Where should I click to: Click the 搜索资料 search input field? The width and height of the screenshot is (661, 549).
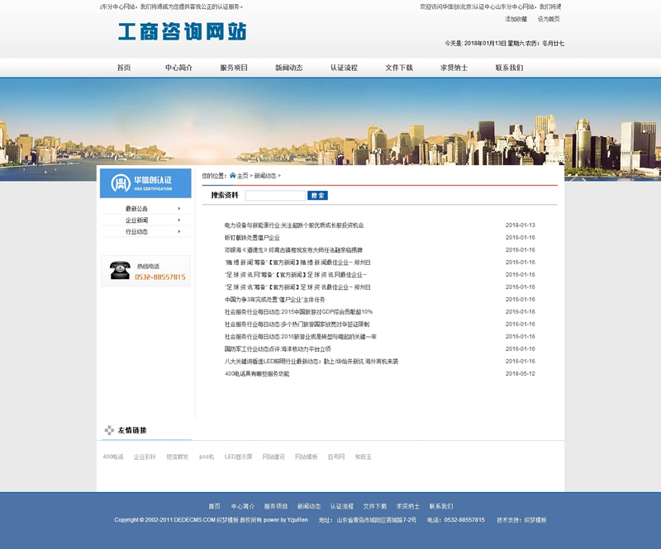275,196
